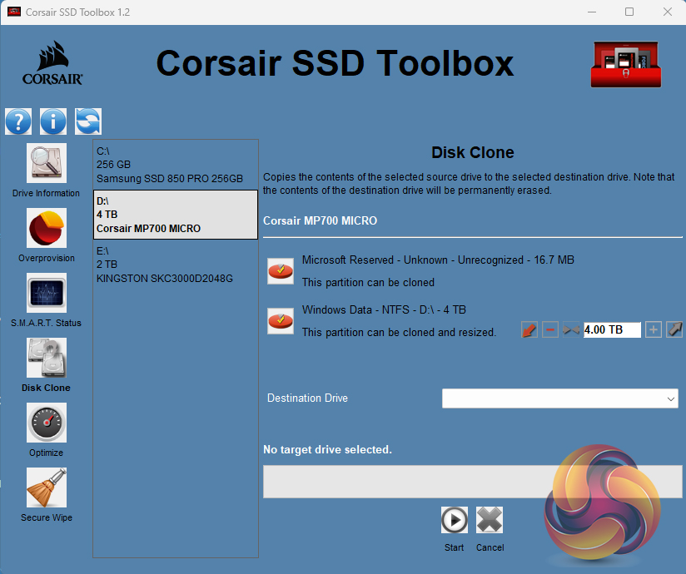The width and height of the screenshot is (686, 574).
Task: Toggle cloning of Microsoft Reserved partition
Action: (x=281, y=271)
